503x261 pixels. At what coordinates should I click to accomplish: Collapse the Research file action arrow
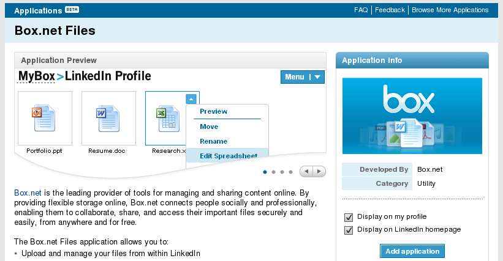click(x=191, y=98)
